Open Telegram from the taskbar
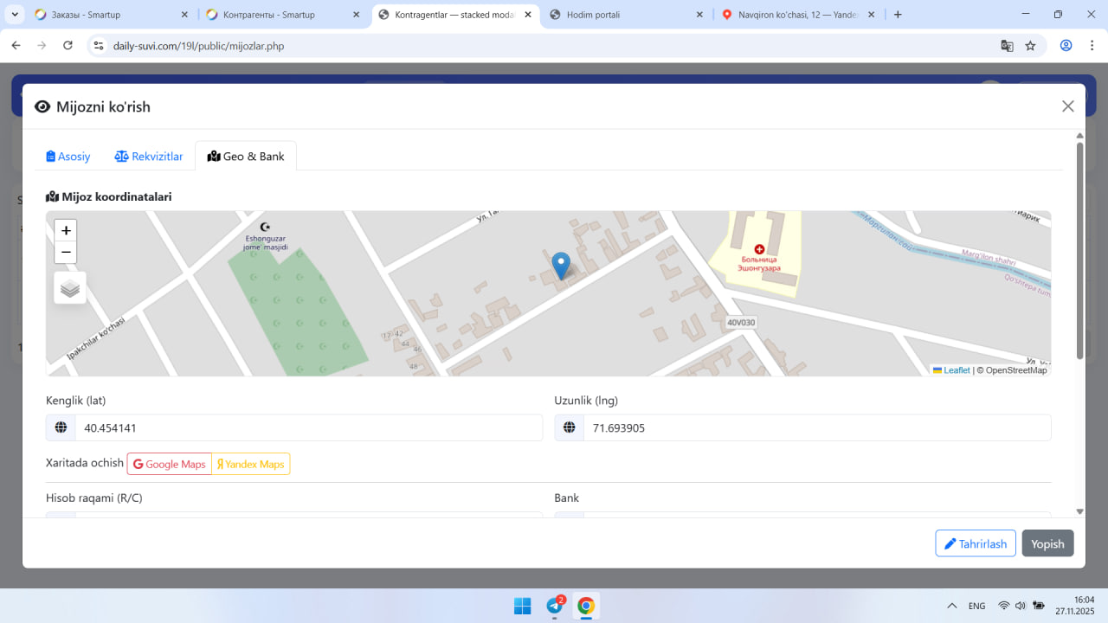1108x623 pixels. (x=554, y=606)
